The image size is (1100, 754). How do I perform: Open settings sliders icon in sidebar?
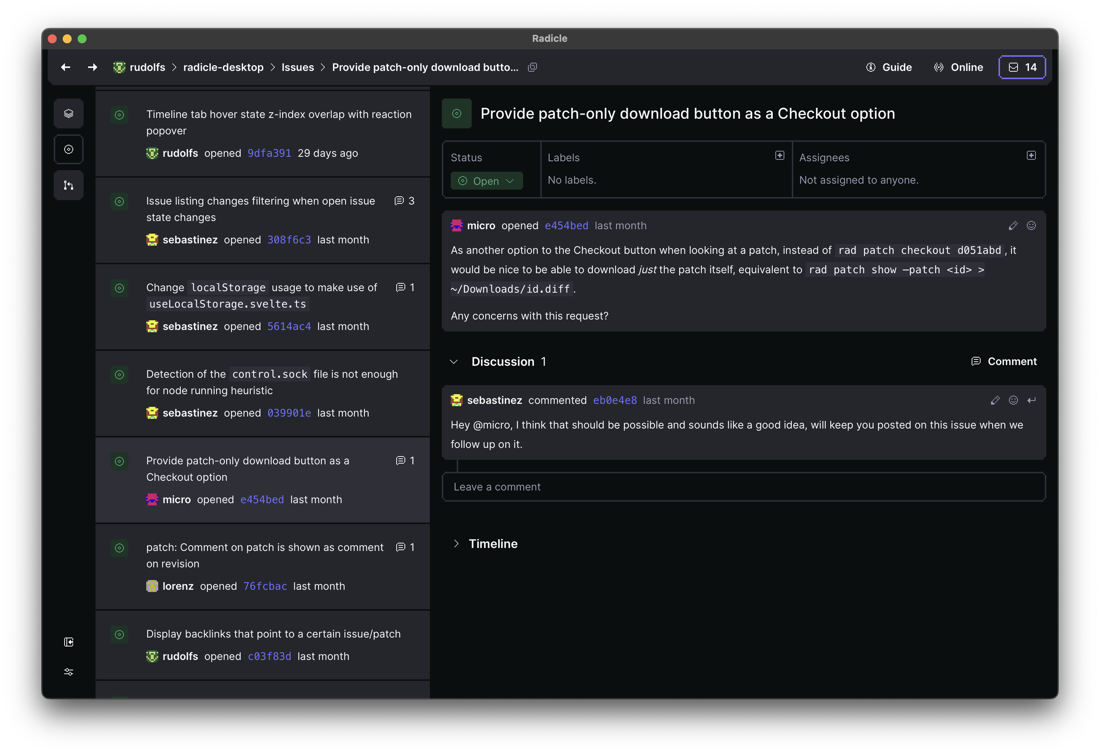pyautogui.click(x=69, y=672)
